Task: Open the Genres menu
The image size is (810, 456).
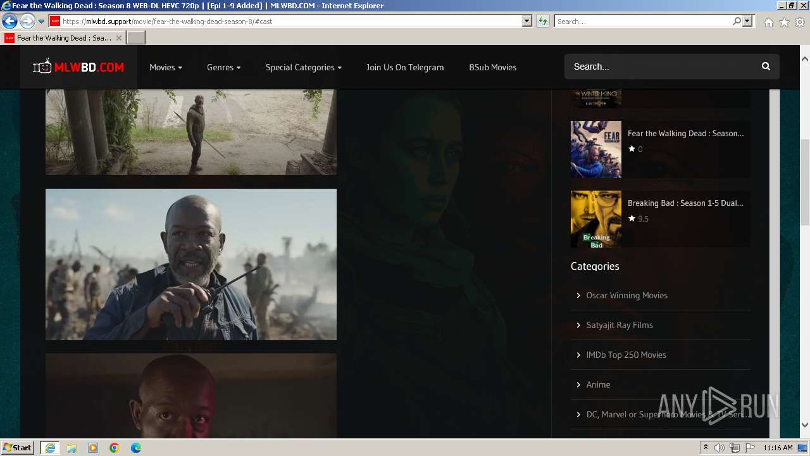Action: click(x=224, y=67)
